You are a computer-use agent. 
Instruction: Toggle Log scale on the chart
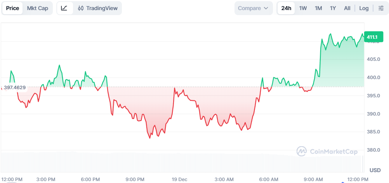point(364,8)
